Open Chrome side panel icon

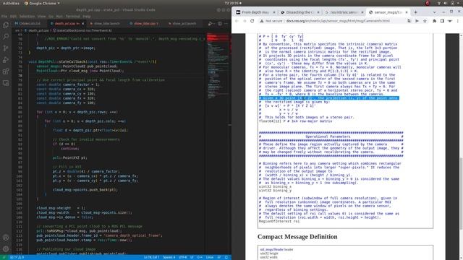(442, 21)
